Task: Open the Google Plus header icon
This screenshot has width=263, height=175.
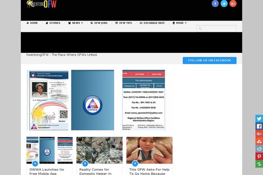Action: click(x=233, y=3)
